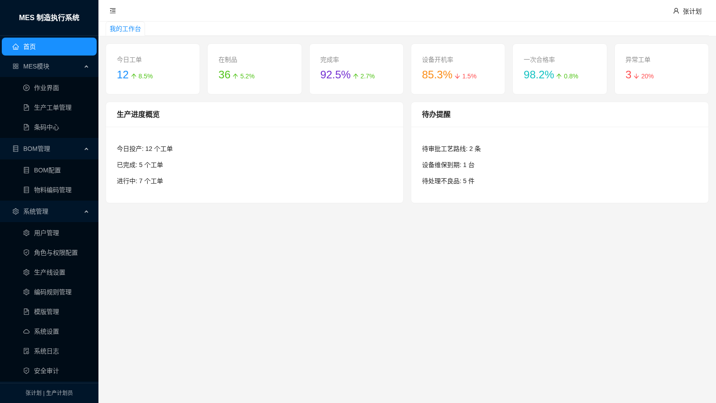Image resolution: width=716 pixels, height=403 pixels.
Task: Open 模版管理 menu item
Action: coord(49,312)
